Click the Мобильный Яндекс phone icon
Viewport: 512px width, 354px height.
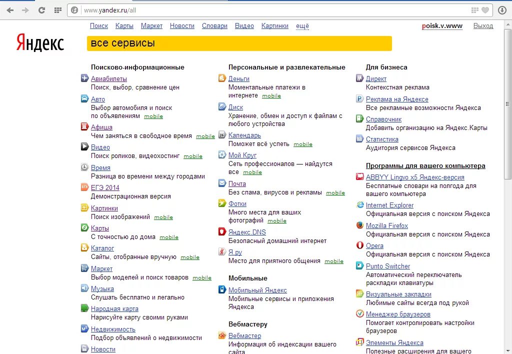coord(222,289)
